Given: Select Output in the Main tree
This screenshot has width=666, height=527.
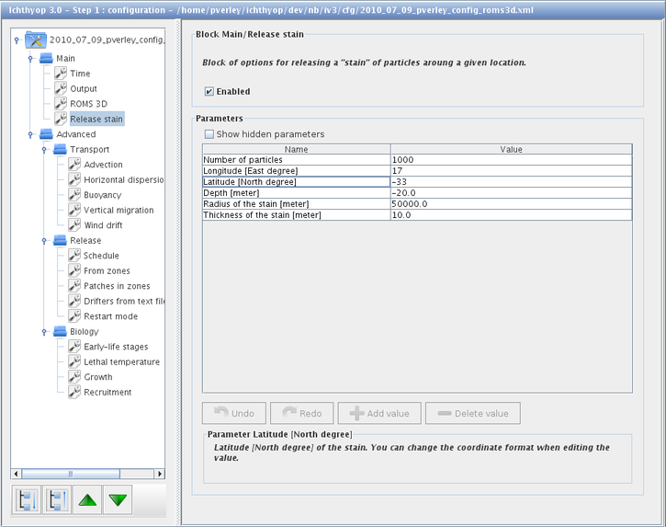Looking at the screenshot, I should click(84, 89).
